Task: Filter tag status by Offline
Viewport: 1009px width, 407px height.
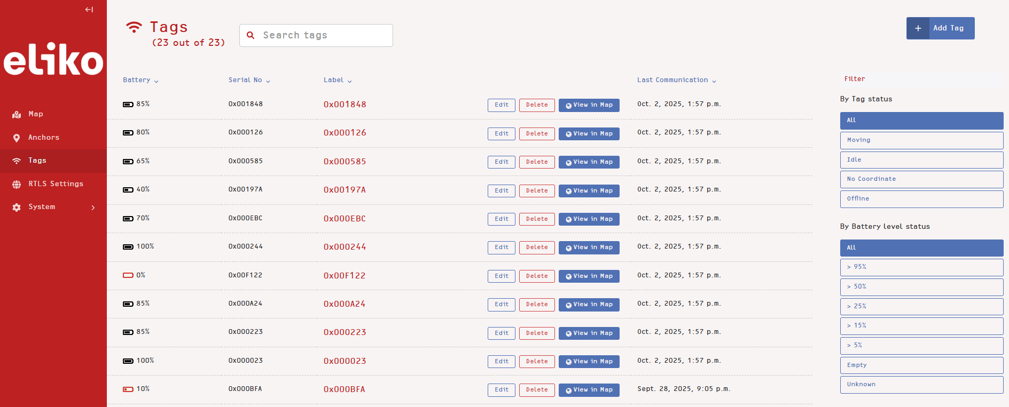Action: tap(921, 199)
